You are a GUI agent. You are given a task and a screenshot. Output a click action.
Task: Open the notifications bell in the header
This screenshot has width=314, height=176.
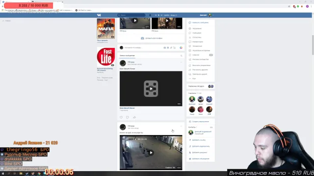tap(150, 15)
